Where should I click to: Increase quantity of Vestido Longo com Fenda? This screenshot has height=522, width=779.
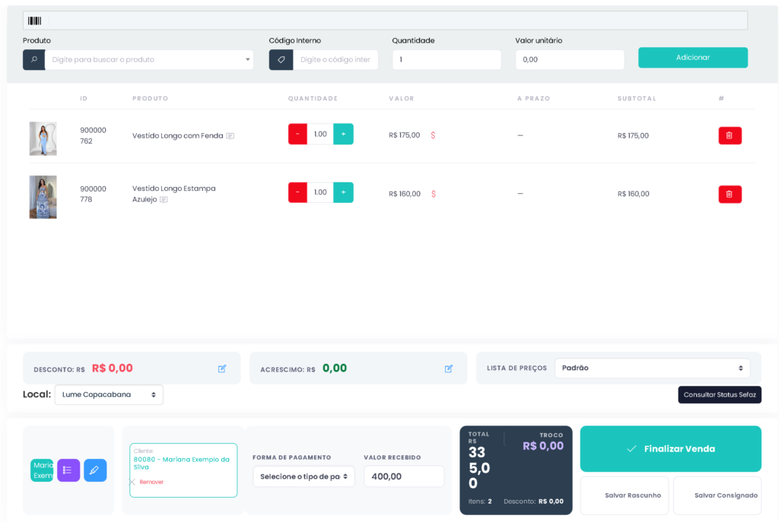click(343, 134)
